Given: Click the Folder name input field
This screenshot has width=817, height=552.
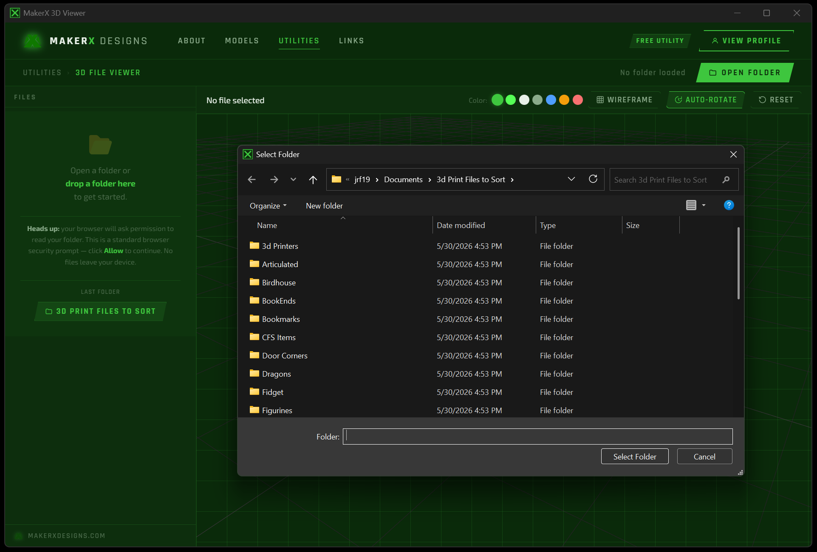Looking at the screenshot, I should 538,437.
